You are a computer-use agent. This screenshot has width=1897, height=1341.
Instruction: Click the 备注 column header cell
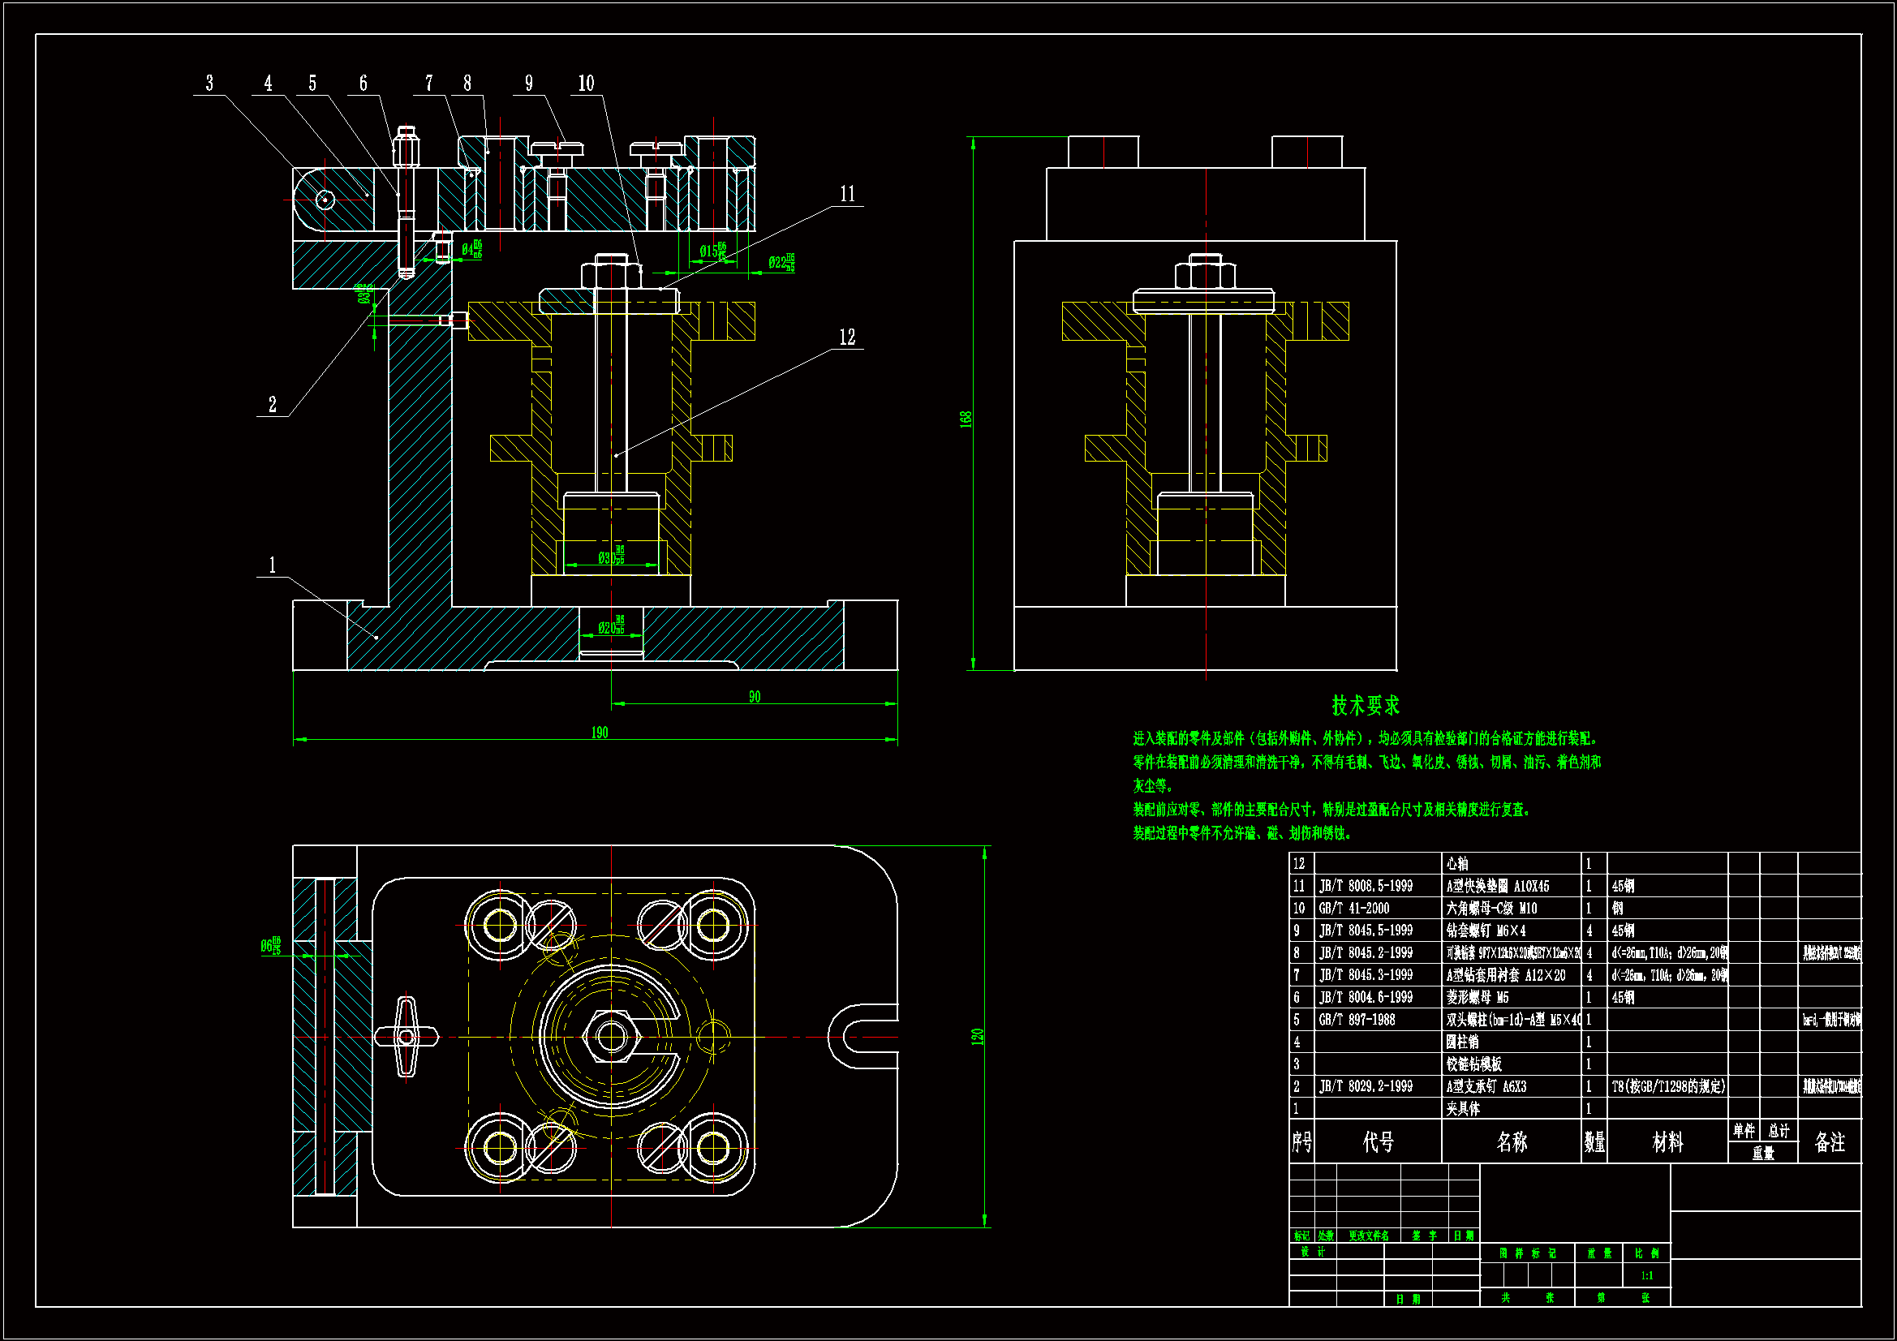1829,1142
